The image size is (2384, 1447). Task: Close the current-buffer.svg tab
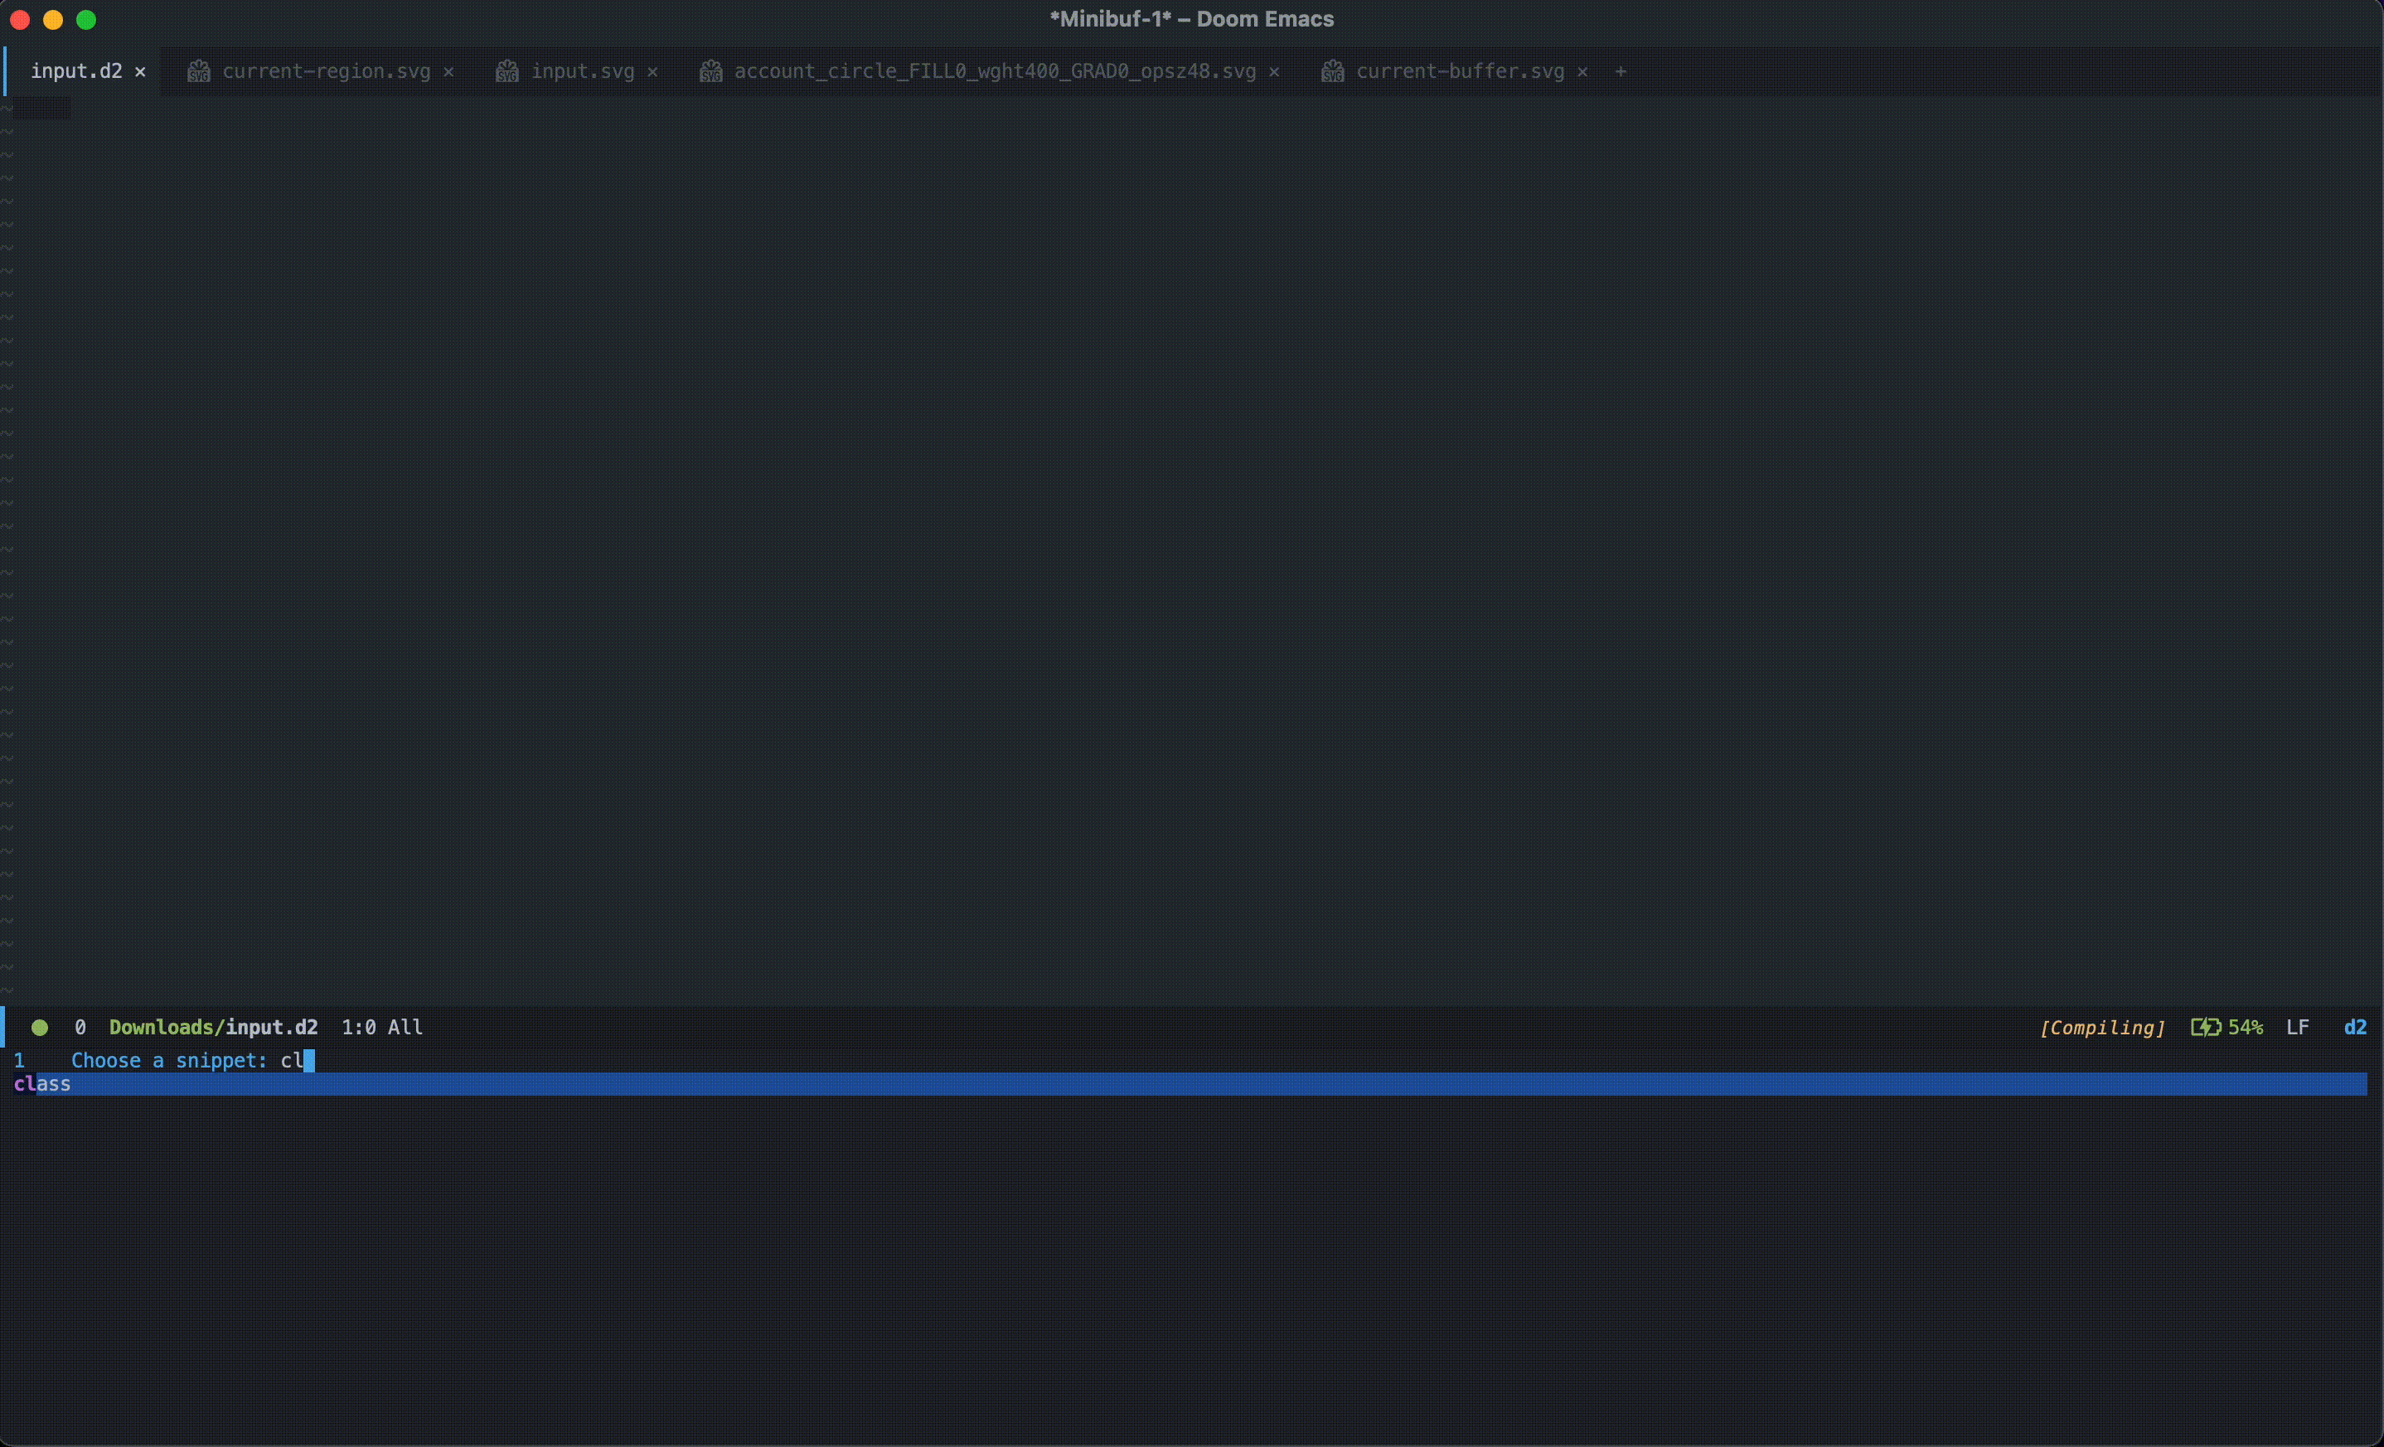click(x=1582, y=71)
